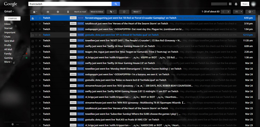Check the sodapoppin banana email checkbox
Image resolution: width=260 pixels, height=127 pixels.
33,75
